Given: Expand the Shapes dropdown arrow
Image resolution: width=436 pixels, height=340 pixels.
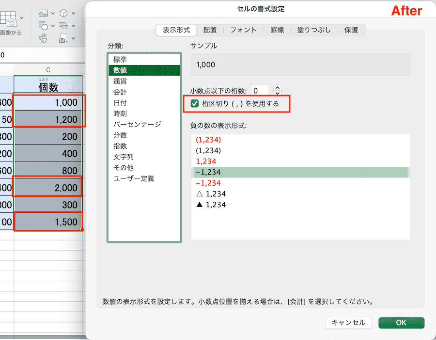Looking at the screenshot, I should [53, 26].
